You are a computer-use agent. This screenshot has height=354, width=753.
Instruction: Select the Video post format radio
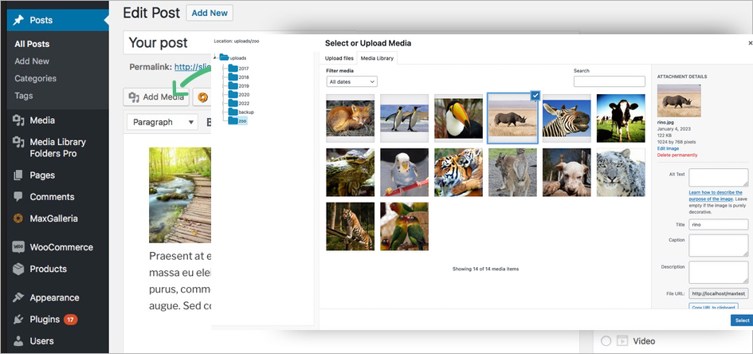(x=606, y=341)
